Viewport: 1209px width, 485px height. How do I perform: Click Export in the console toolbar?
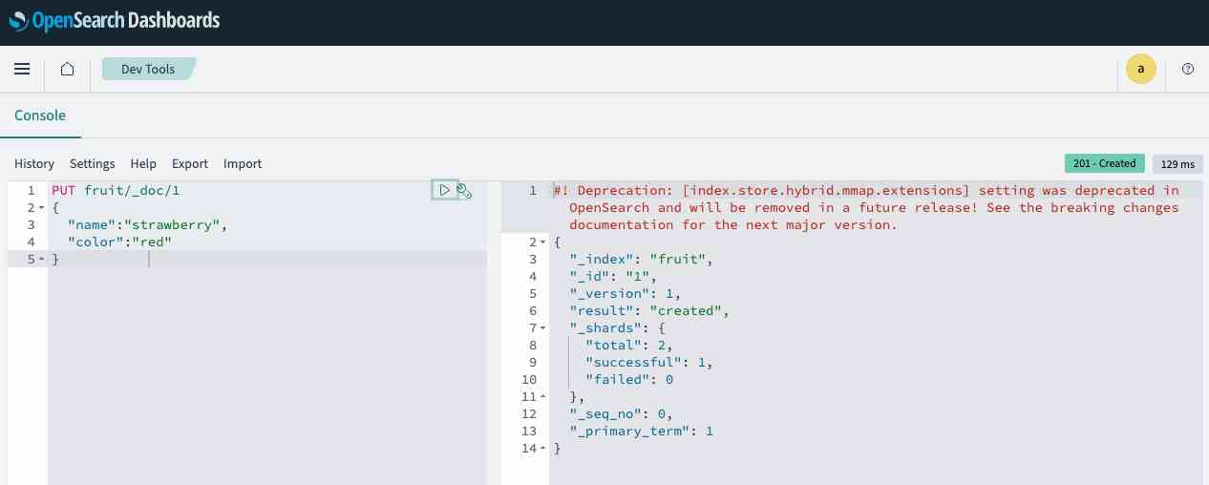click(x=190, y=164)
